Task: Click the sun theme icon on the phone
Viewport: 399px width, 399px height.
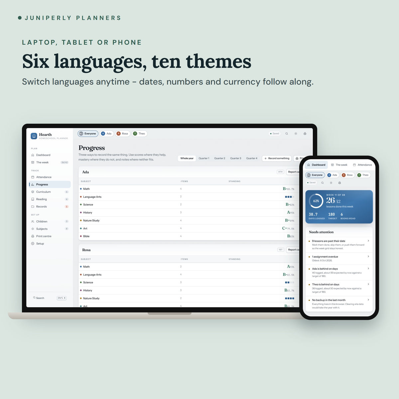Action: (331, 183)
